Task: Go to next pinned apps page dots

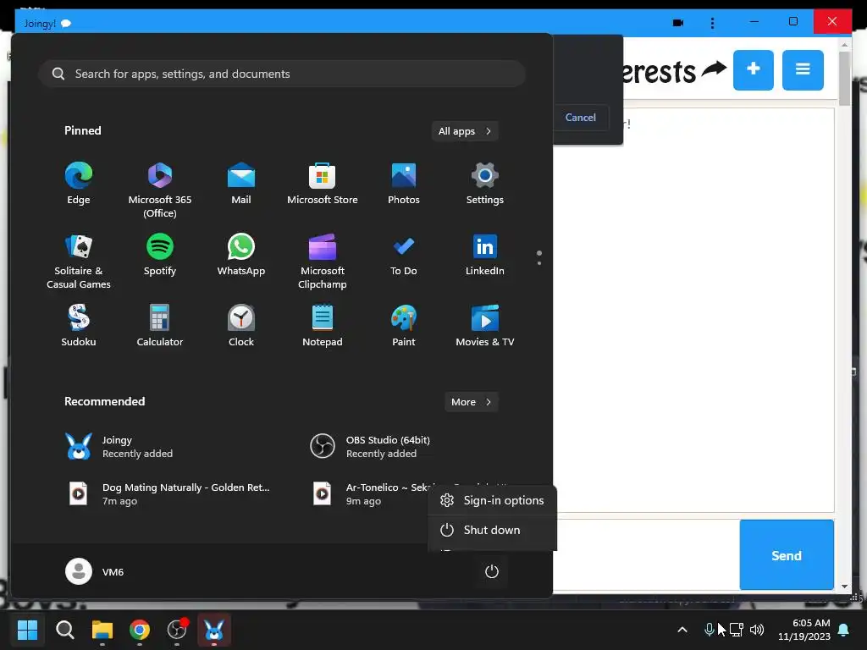Action: click(x=539, y=257)
